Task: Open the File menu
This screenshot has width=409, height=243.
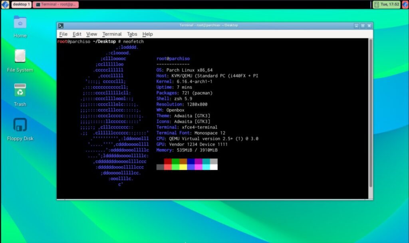Action: (x=63, y=34)
